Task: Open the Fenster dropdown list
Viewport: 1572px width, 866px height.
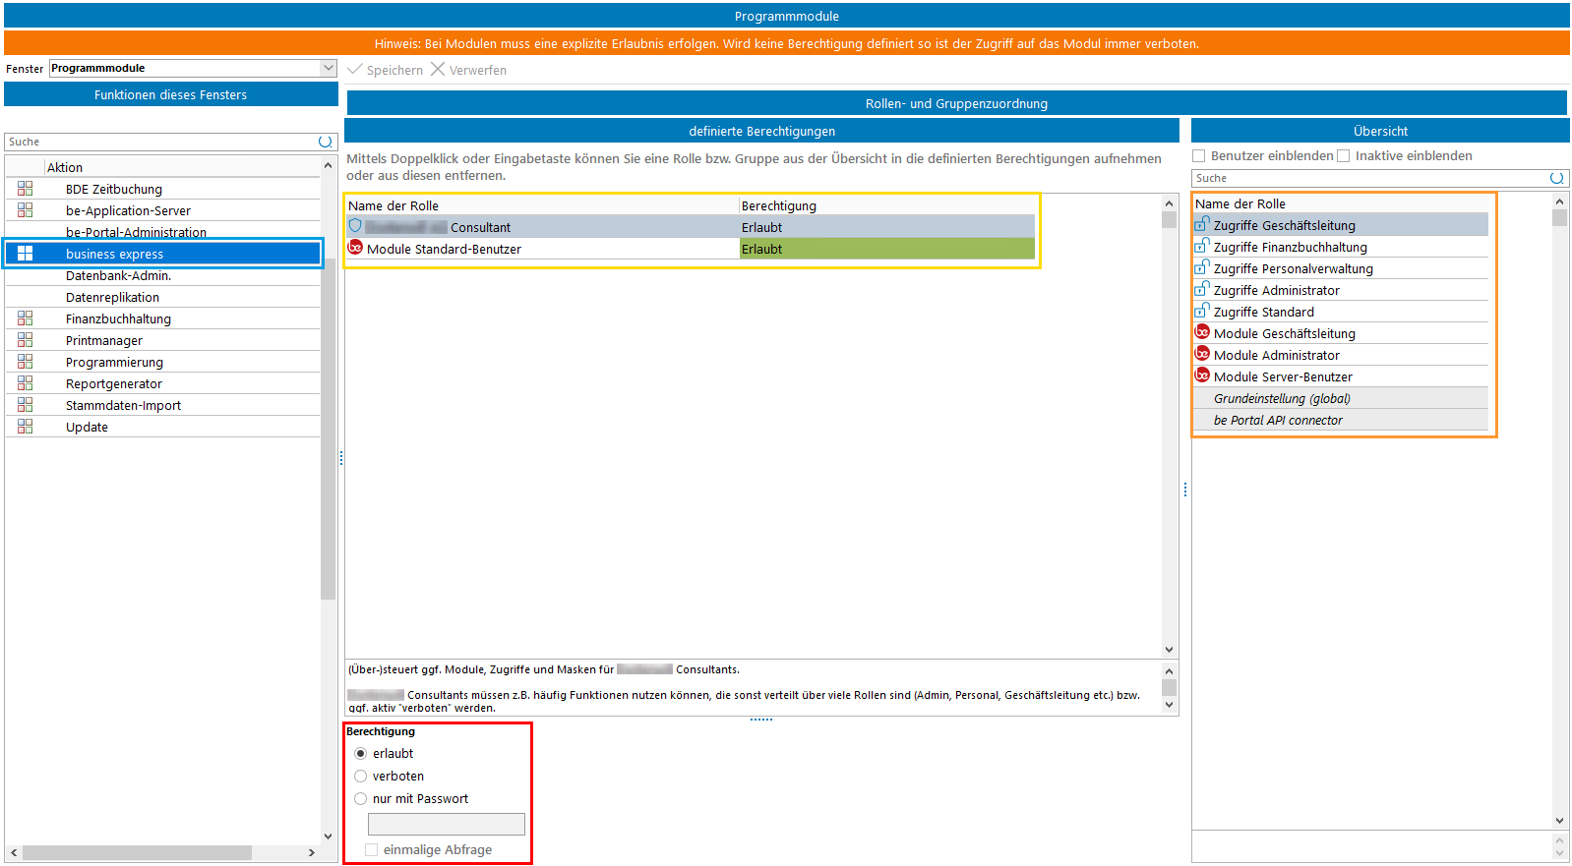Action: coord(329,68)
